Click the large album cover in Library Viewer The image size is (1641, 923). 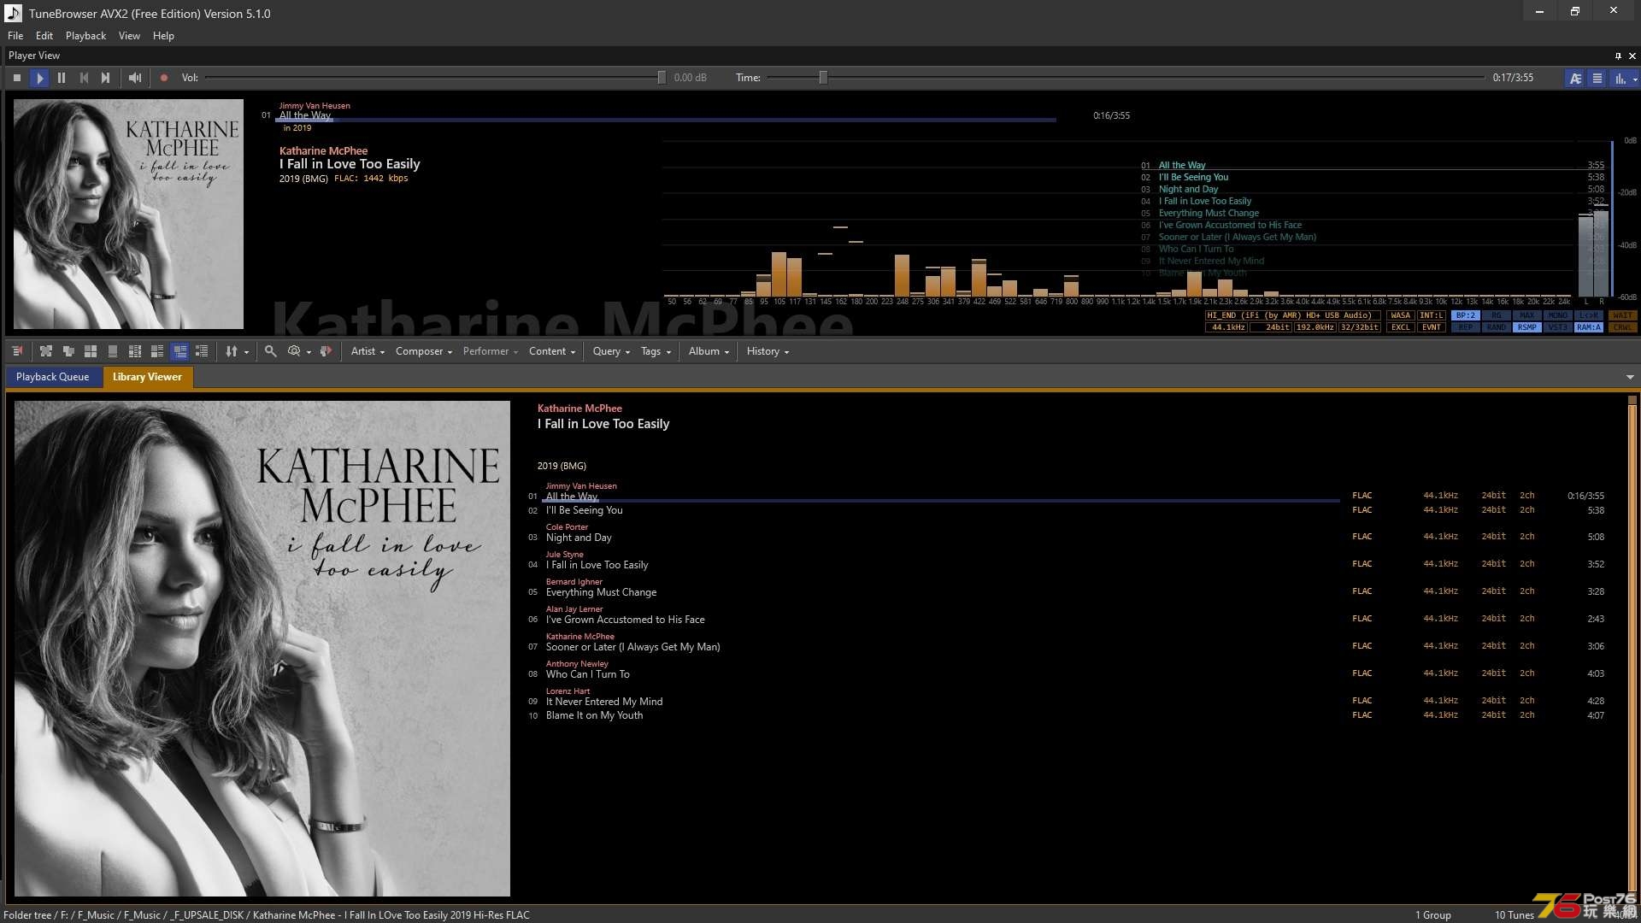pos(262,649)
